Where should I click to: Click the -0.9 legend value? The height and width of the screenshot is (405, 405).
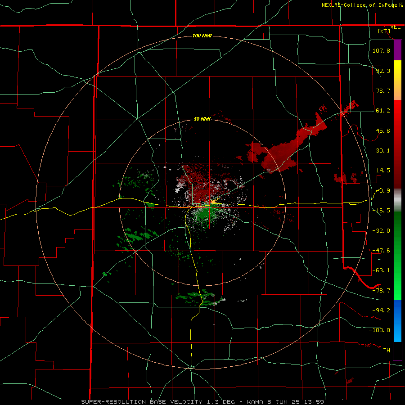[x=383, y=191]
